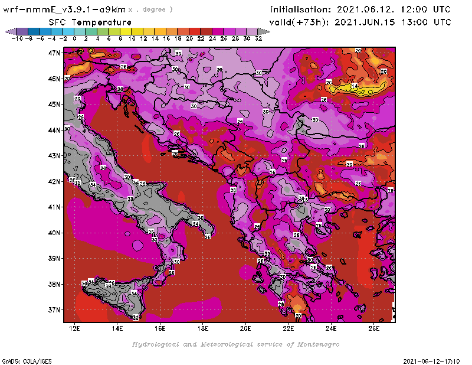The width and height of the screenshot is (472, 365).
Task: Click the light purple arrow swatch below -10
Action: [11, 31]
